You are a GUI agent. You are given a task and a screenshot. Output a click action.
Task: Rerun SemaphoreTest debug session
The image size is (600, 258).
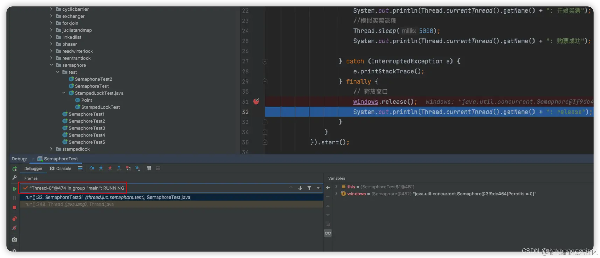14,169
